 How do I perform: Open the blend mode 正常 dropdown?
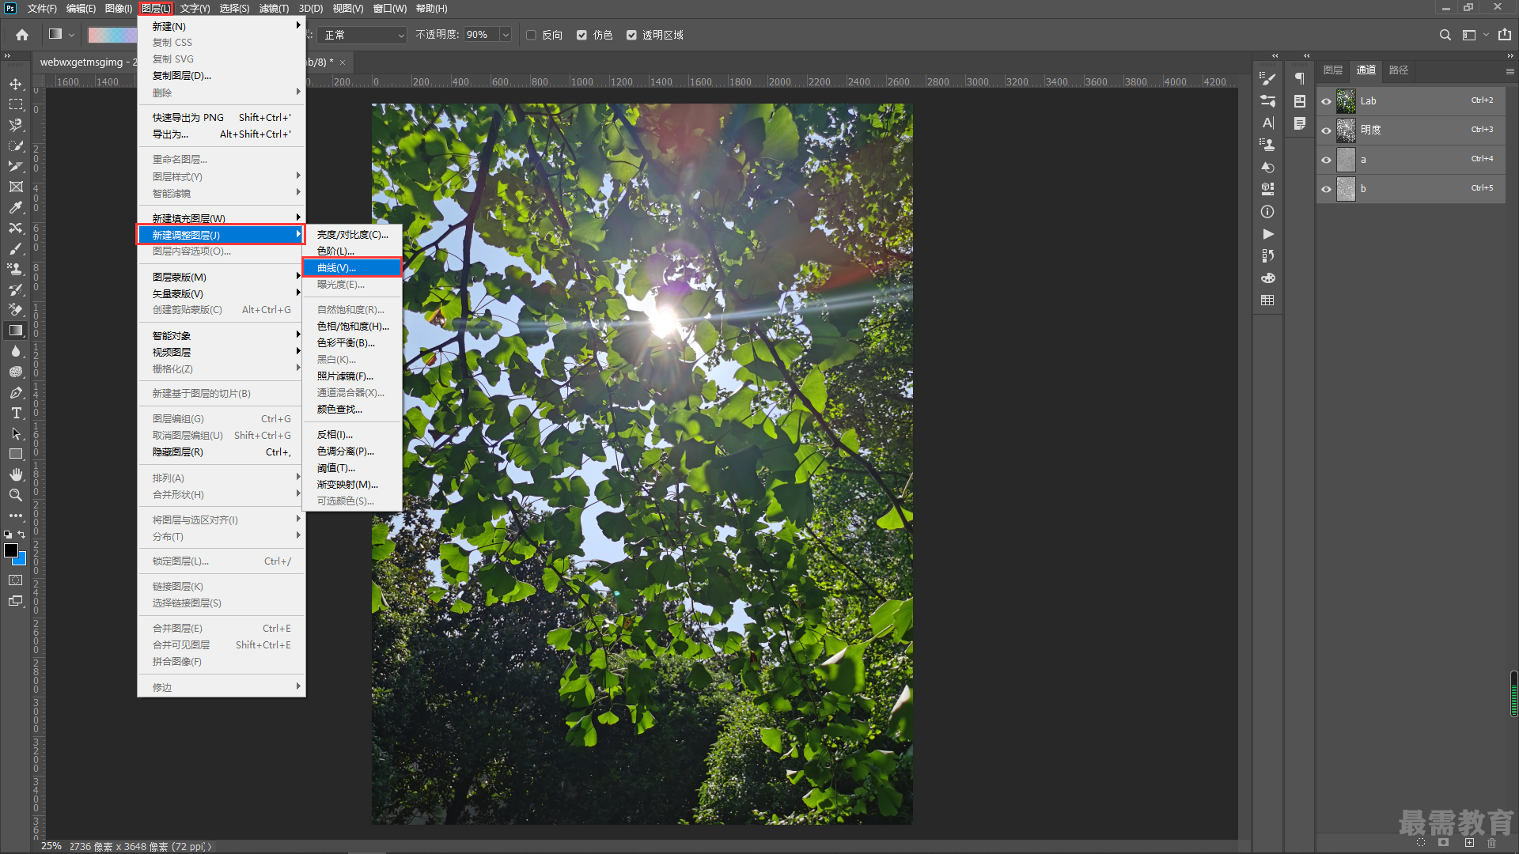point(363,35)
